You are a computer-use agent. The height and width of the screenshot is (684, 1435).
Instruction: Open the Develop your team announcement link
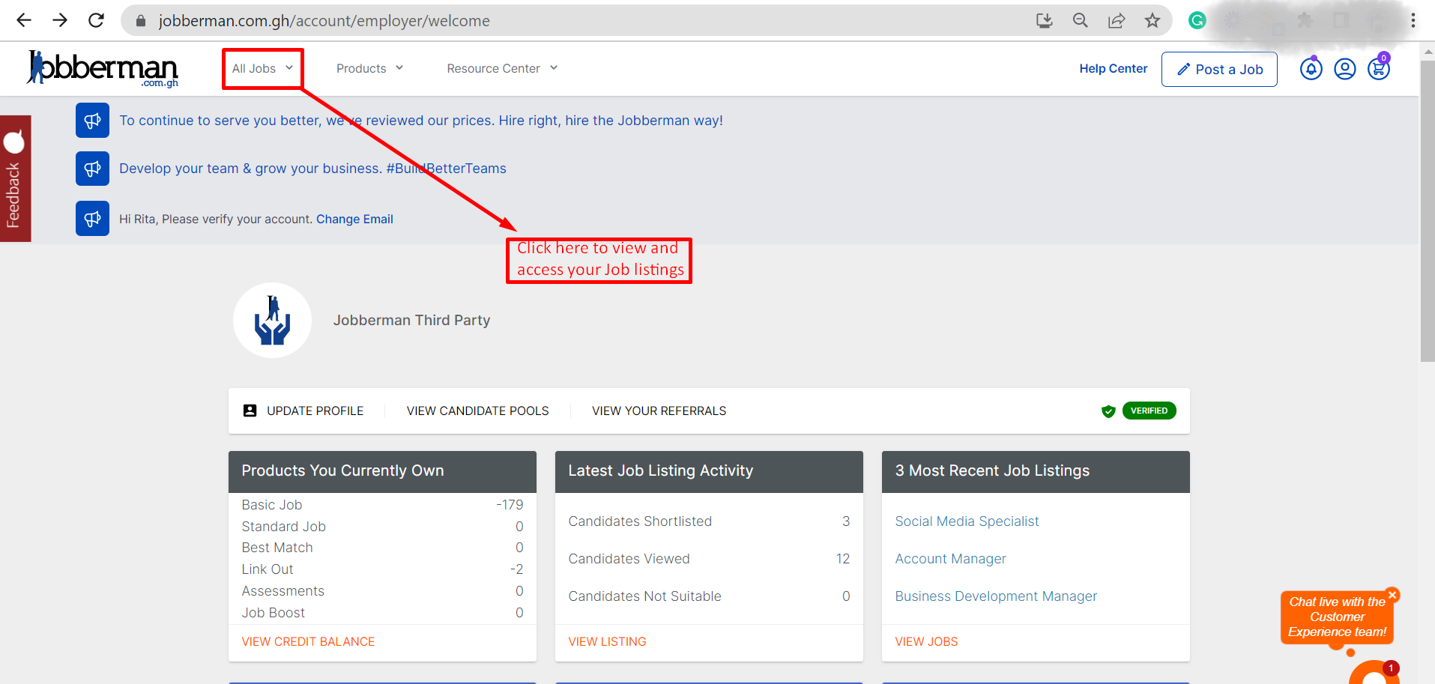coord(312,169)
